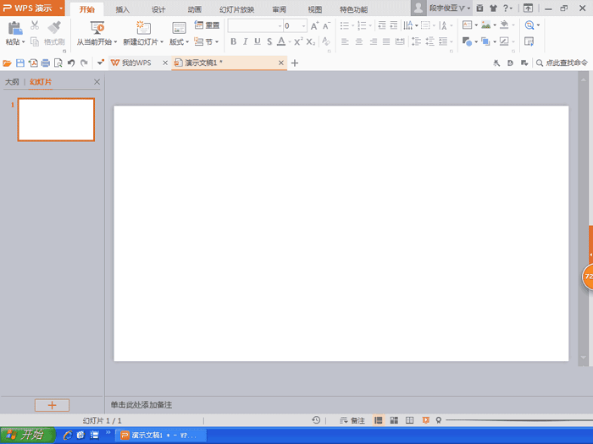Screen dimensions: 593x444
Task: Toggle Italic formatting
Action: pos(245,41)
